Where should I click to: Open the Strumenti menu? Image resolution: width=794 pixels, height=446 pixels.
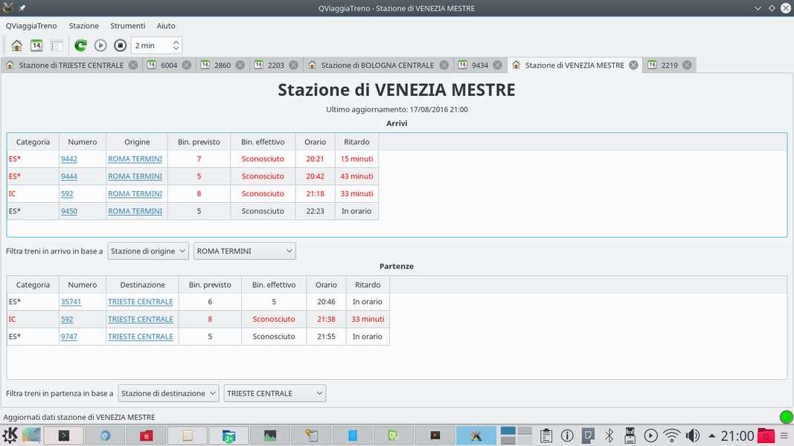[x=128, y=26]
